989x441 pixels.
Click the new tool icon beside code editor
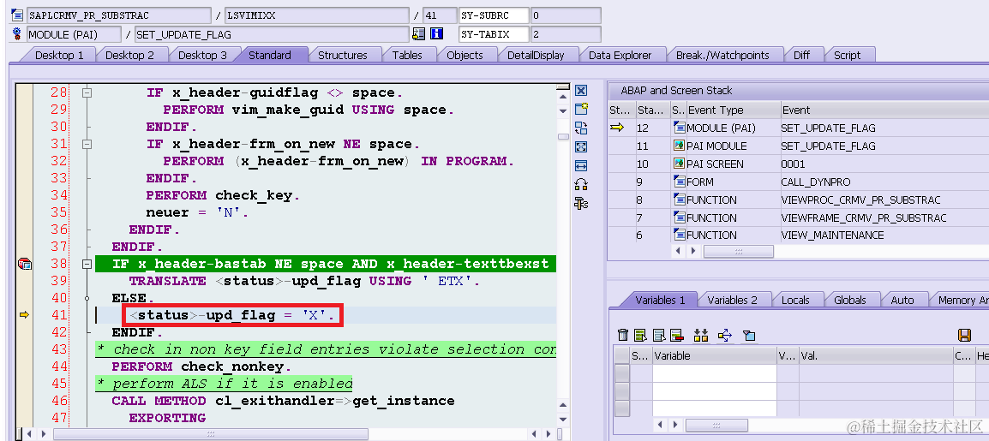coord(581,109)
